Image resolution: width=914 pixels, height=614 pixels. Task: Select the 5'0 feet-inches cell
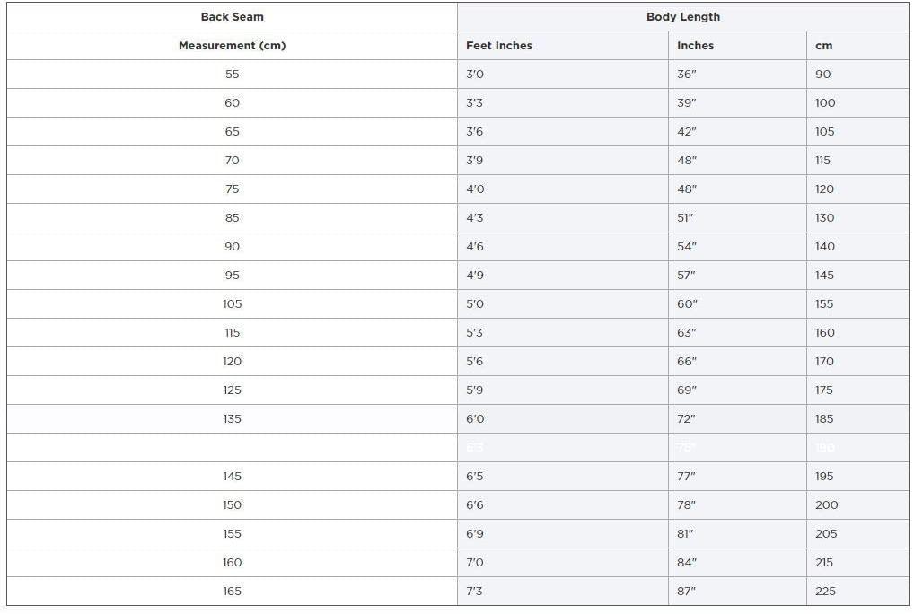pos(475,304)
